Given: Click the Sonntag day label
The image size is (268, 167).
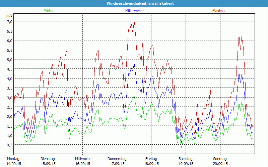Looking at the screenshot, I should pos(220,159).
